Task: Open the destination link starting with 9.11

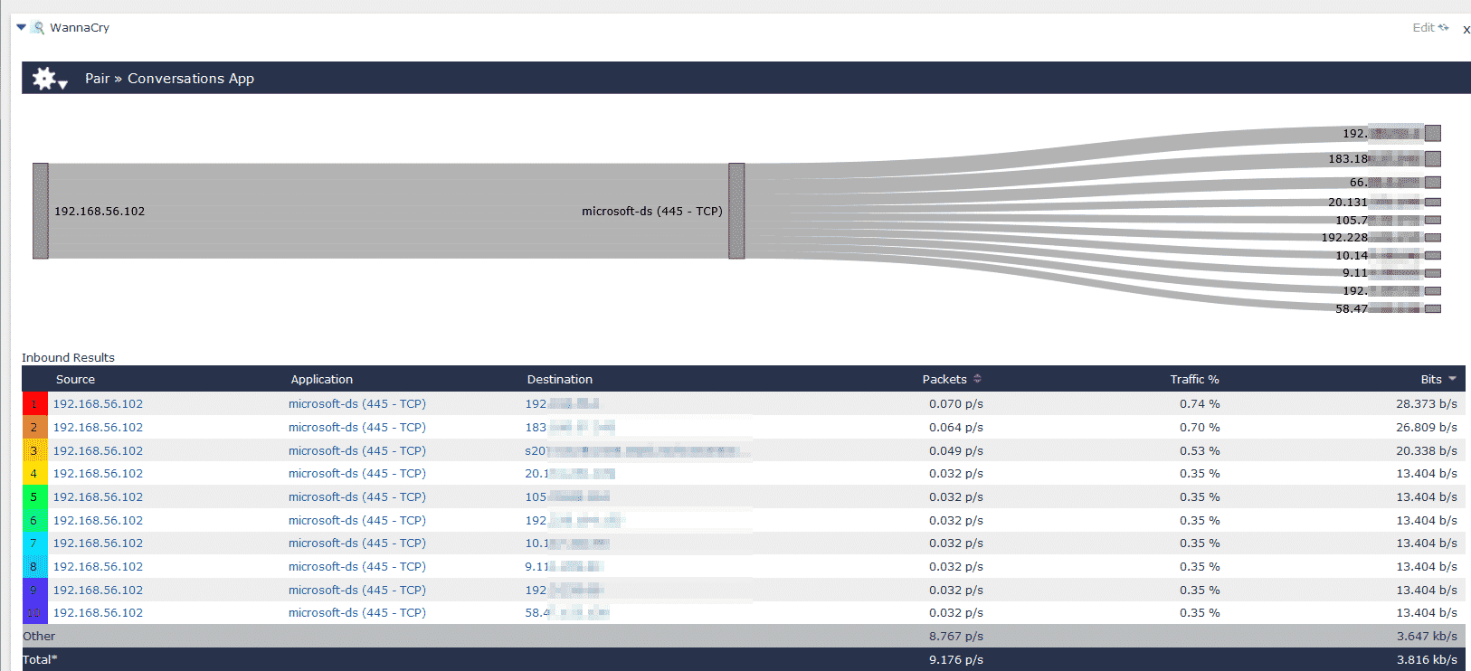Action: (564, 566)
